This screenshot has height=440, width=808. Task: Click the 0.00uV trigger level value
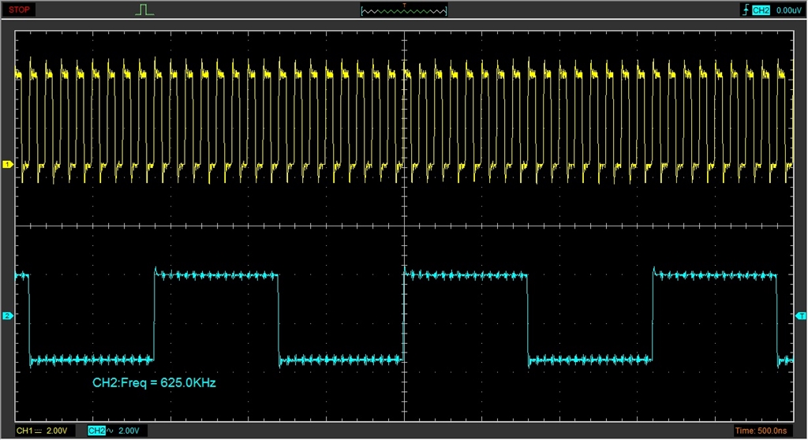click(x=788, y=10)
